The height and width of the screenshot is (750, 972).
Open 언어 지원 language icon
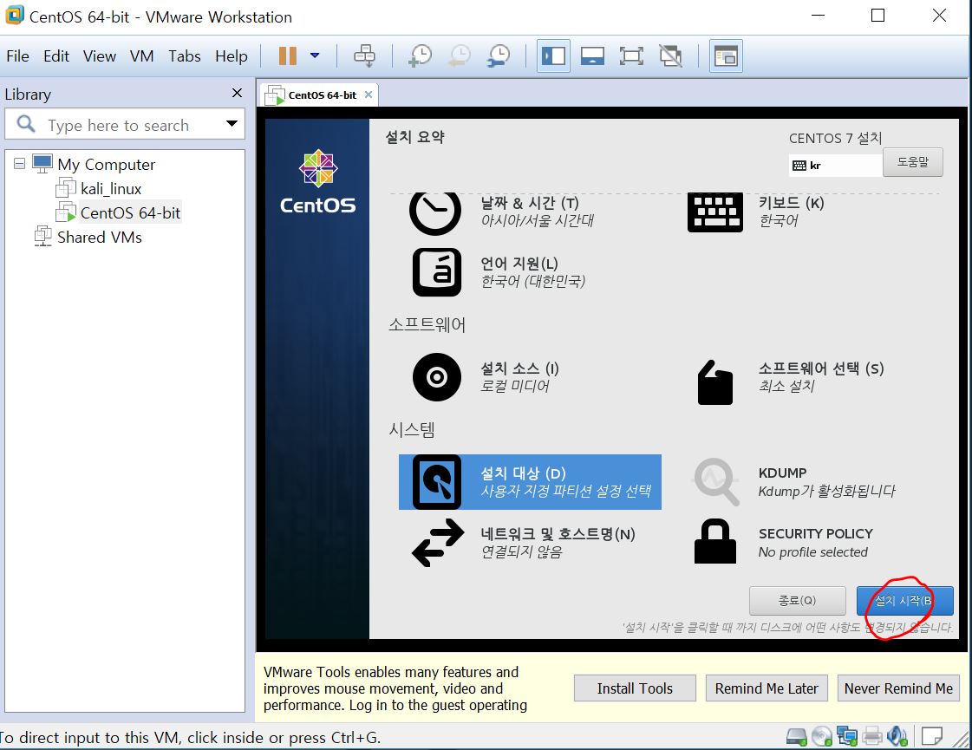coord(437,273)
